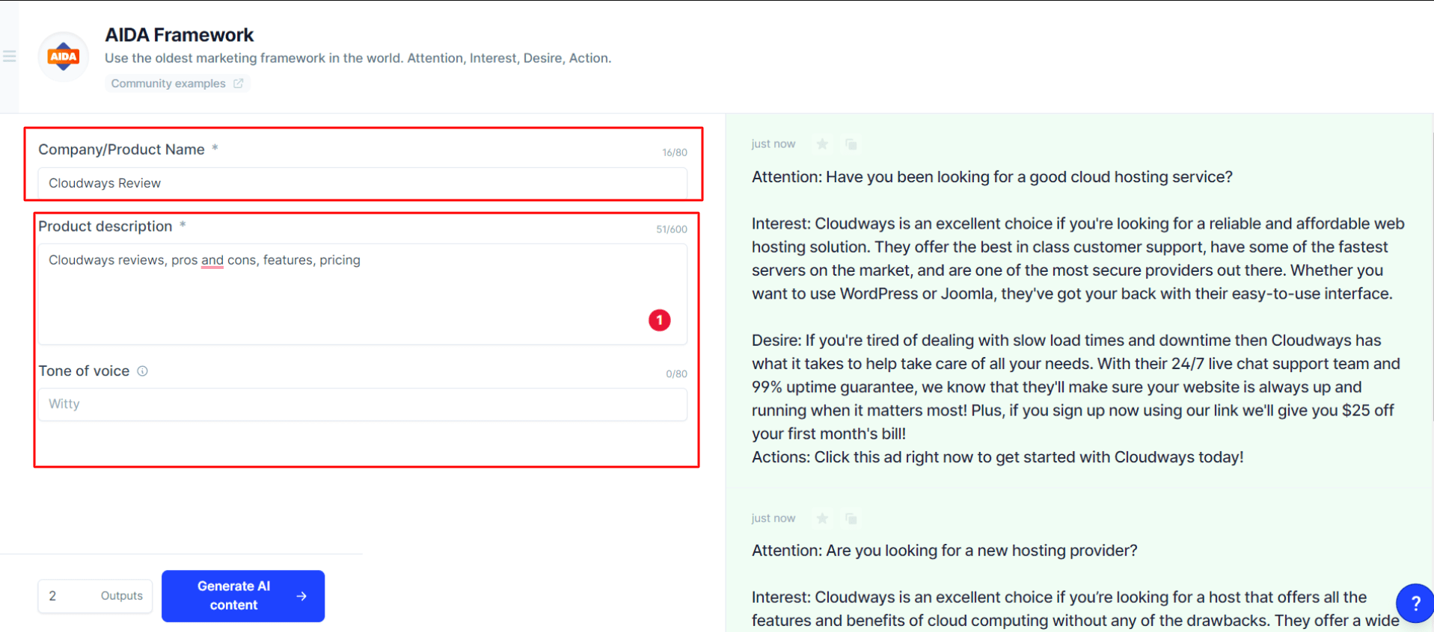Click the Company/Product Name label

click(x=121, y=149)
